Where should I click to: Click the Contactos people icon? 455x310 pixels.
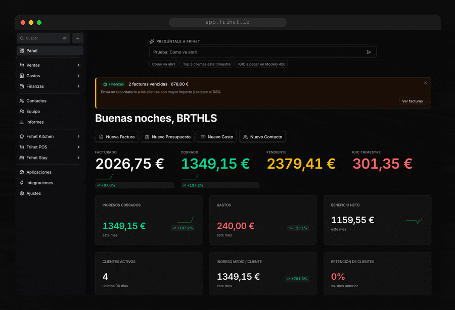coord(22,101)
